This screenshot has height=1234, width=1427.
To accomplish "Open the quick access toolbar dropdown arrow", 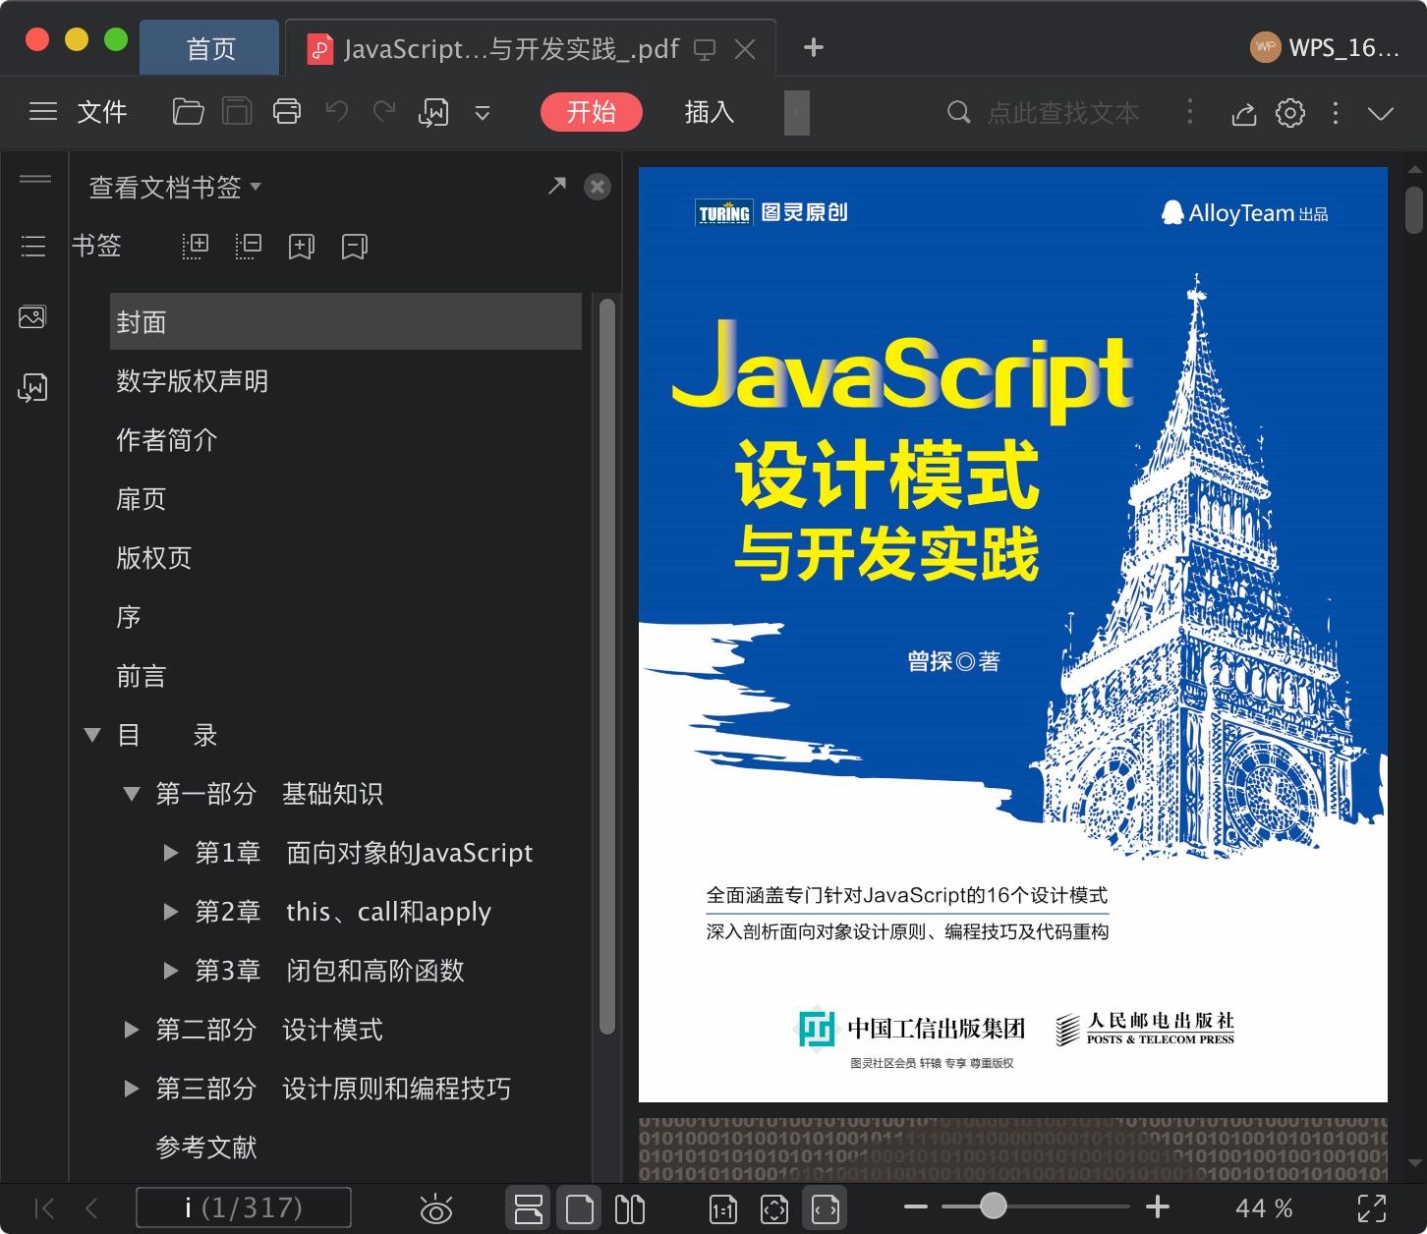I will coord(483,113).
